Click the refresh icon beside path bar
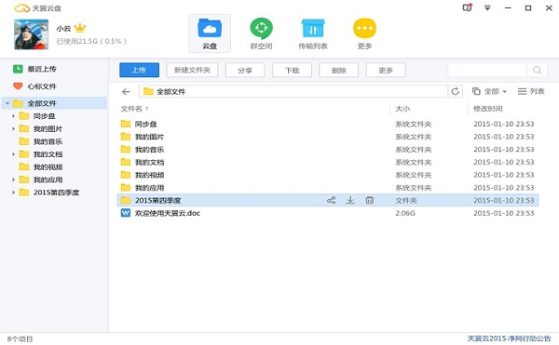The width and height of the screenshot is (559, 345). tap(456, 91)
